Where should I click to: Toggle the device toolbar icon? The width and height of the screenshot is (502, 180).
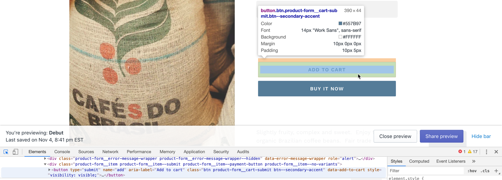pos(15,152)
